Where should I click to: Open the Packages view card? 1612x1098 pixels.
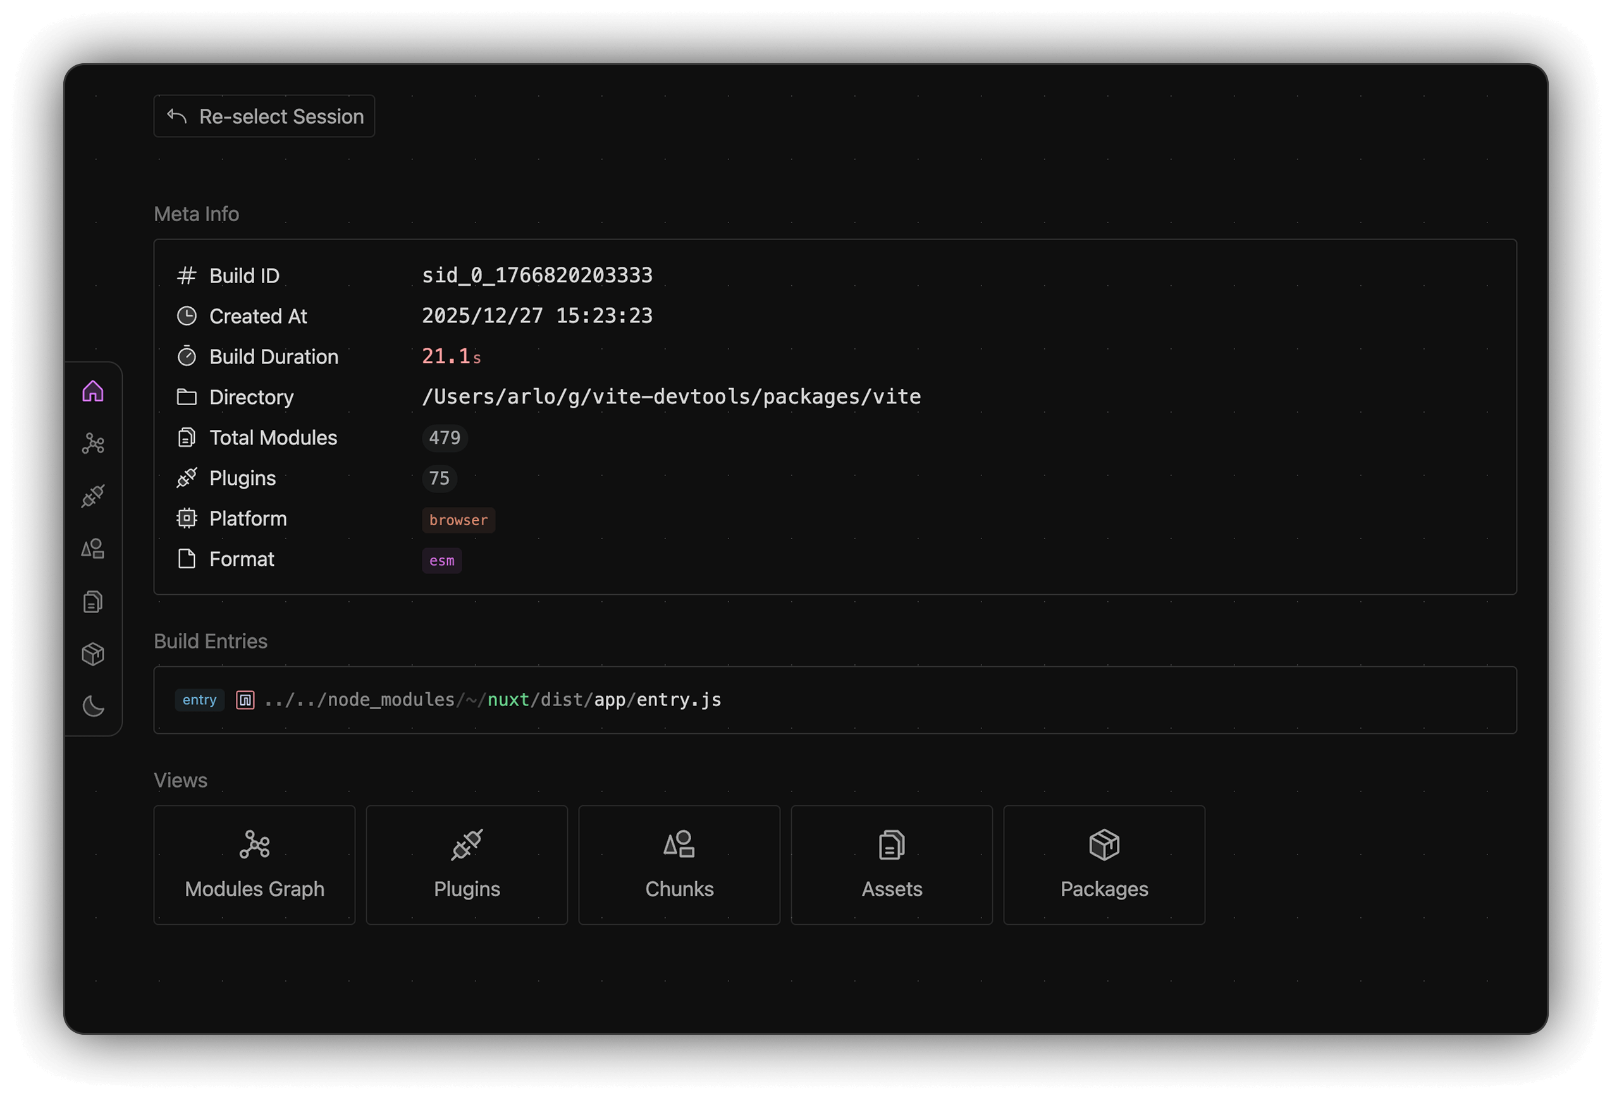tap(1104, 865)
